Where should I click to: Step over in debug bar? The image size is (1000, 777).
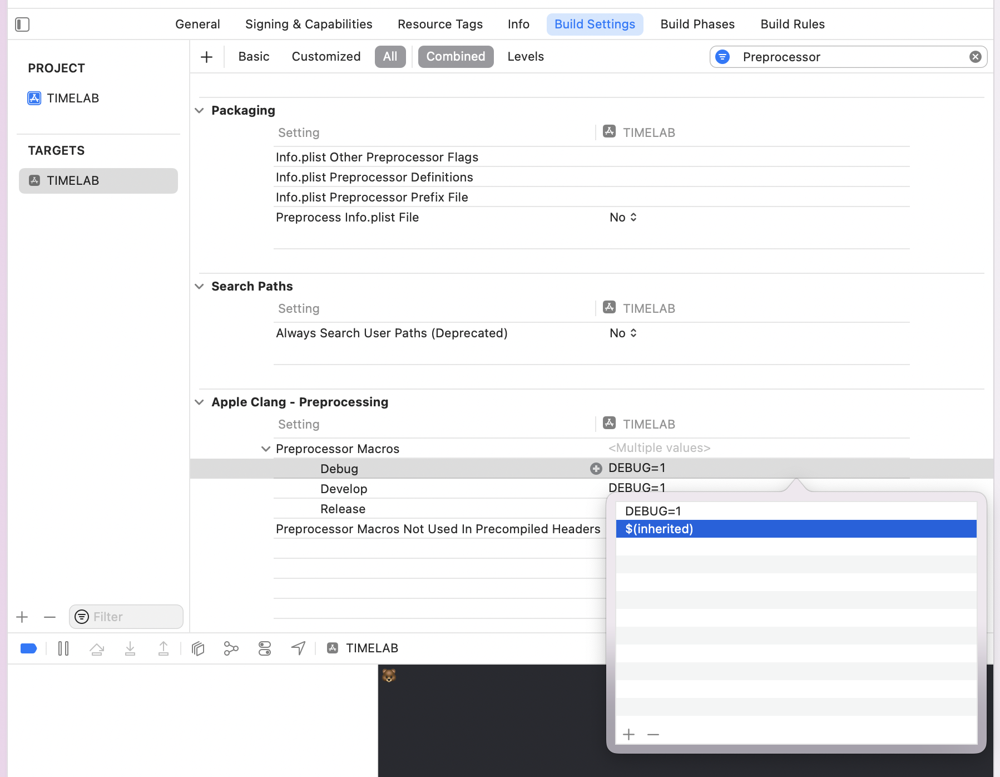(97, 648)
